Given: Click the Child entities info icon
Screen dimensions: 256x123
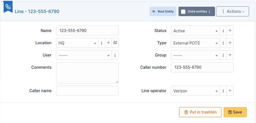Looking at the screenshot, I should (209, 12).
